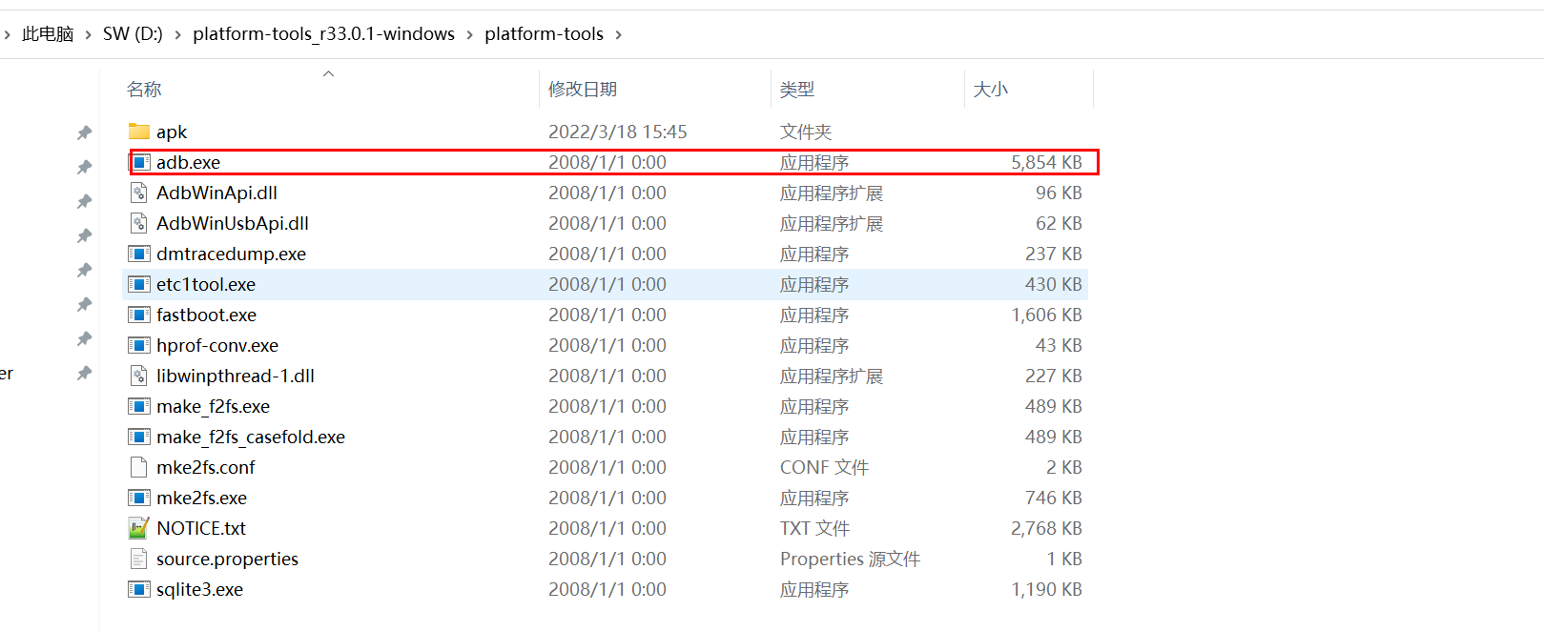
Task: Select the mke2fs.conf file name
Action: [x=206, y=467]
